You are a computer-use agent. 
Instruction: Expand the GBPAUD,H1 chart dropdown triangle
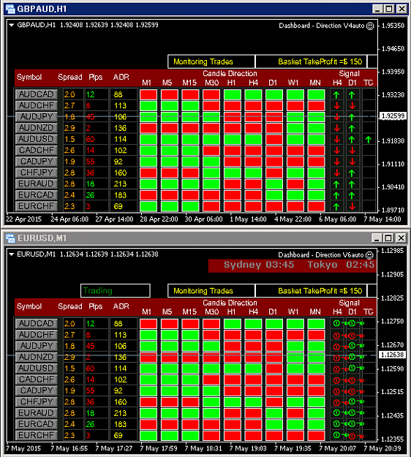click(12, 25)
